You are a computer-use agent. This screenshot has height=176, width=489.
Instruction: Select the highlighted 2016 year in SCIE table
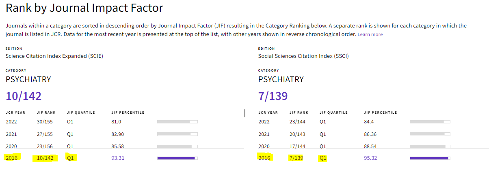pos(12,158)
